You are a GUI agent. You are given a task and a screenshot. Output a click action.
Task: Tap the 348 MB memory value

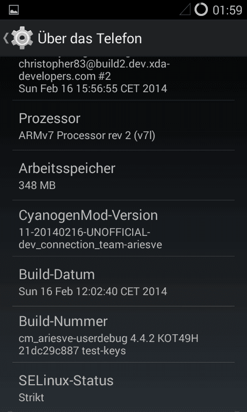pyautogui.click(x=37, y=185)
